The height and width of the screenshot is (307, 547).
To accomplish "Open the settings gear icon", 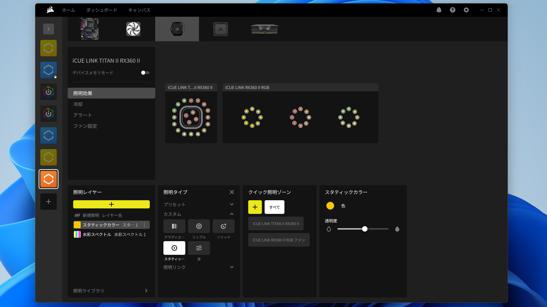I will click(466, 10).
